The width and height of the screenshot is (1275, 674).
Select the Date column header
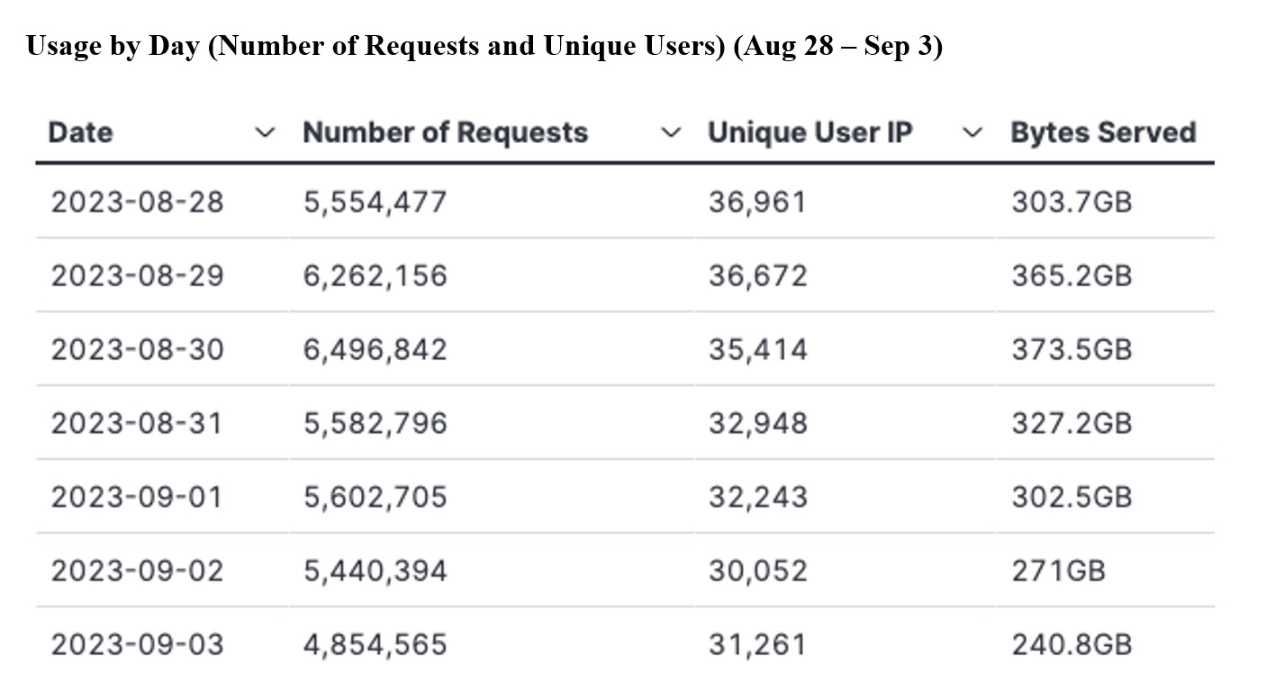pyautogui.click(x=80, y=132)
